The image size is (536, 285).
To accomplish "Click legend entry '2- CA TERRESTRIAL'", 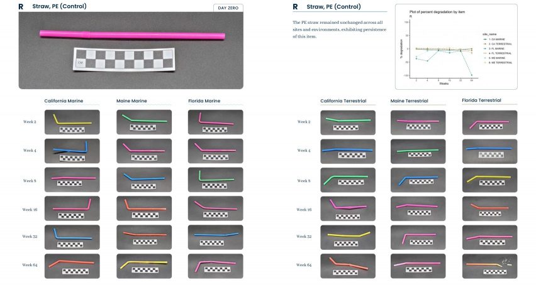I will pos(498,44).
